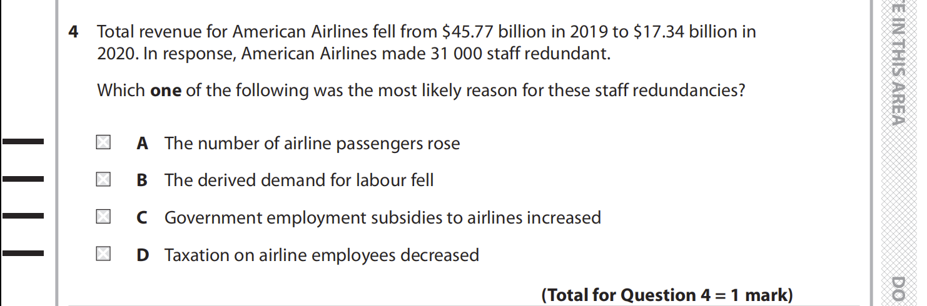927x306 pixels.
Task: Click the vertical 'DO' text at bottom right
Action: click(x=898, y=289)
